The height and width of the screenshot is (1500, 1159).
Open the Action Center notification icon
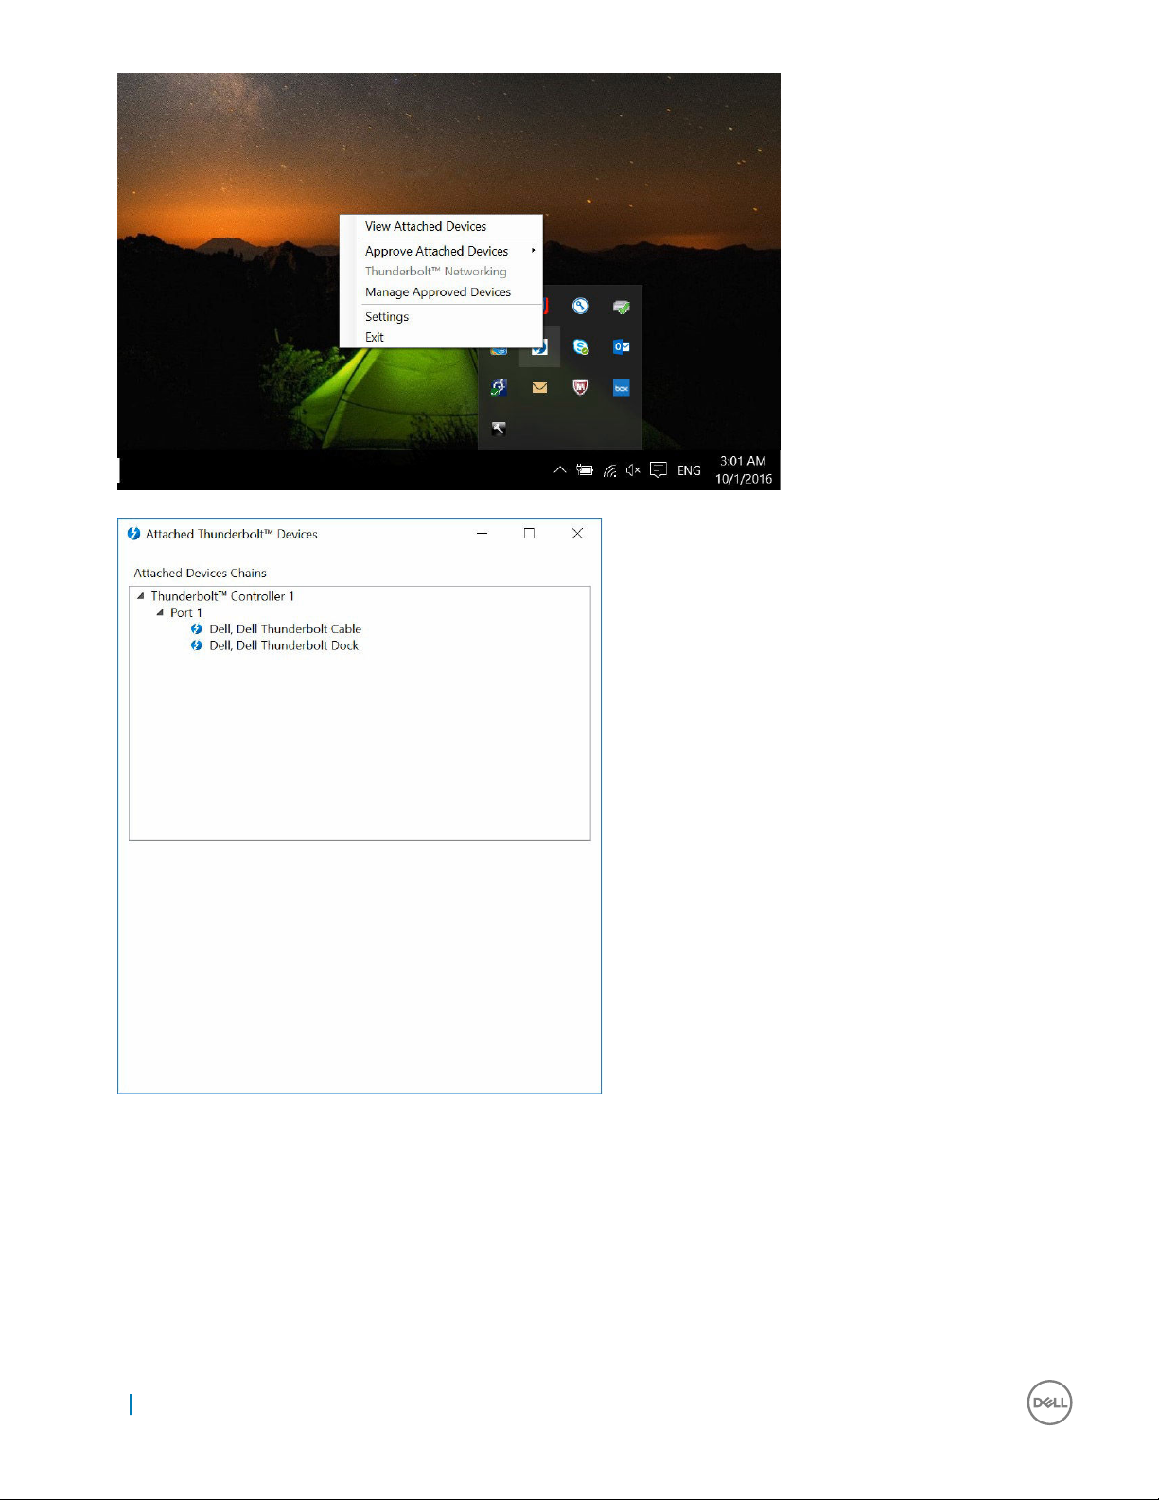click(659, 469)
